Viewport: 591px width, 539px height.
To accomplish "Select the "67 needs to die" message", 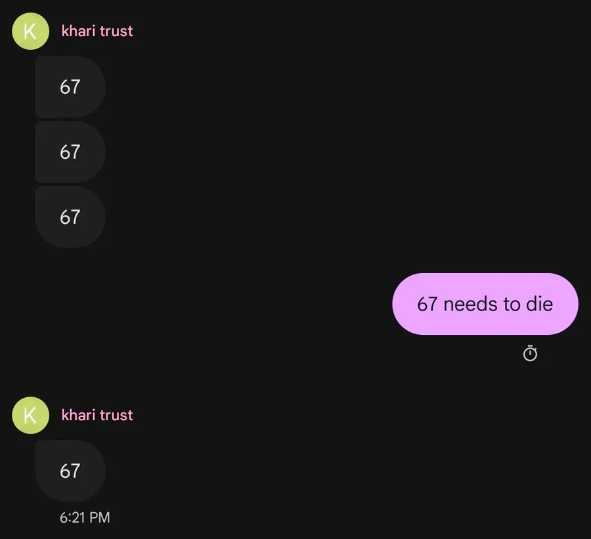I will pyautogui.click(x=485, y=304).
